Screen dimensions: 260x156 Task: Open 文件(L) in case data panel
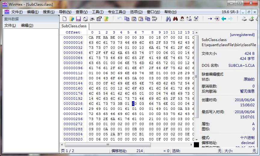[10, 25]
